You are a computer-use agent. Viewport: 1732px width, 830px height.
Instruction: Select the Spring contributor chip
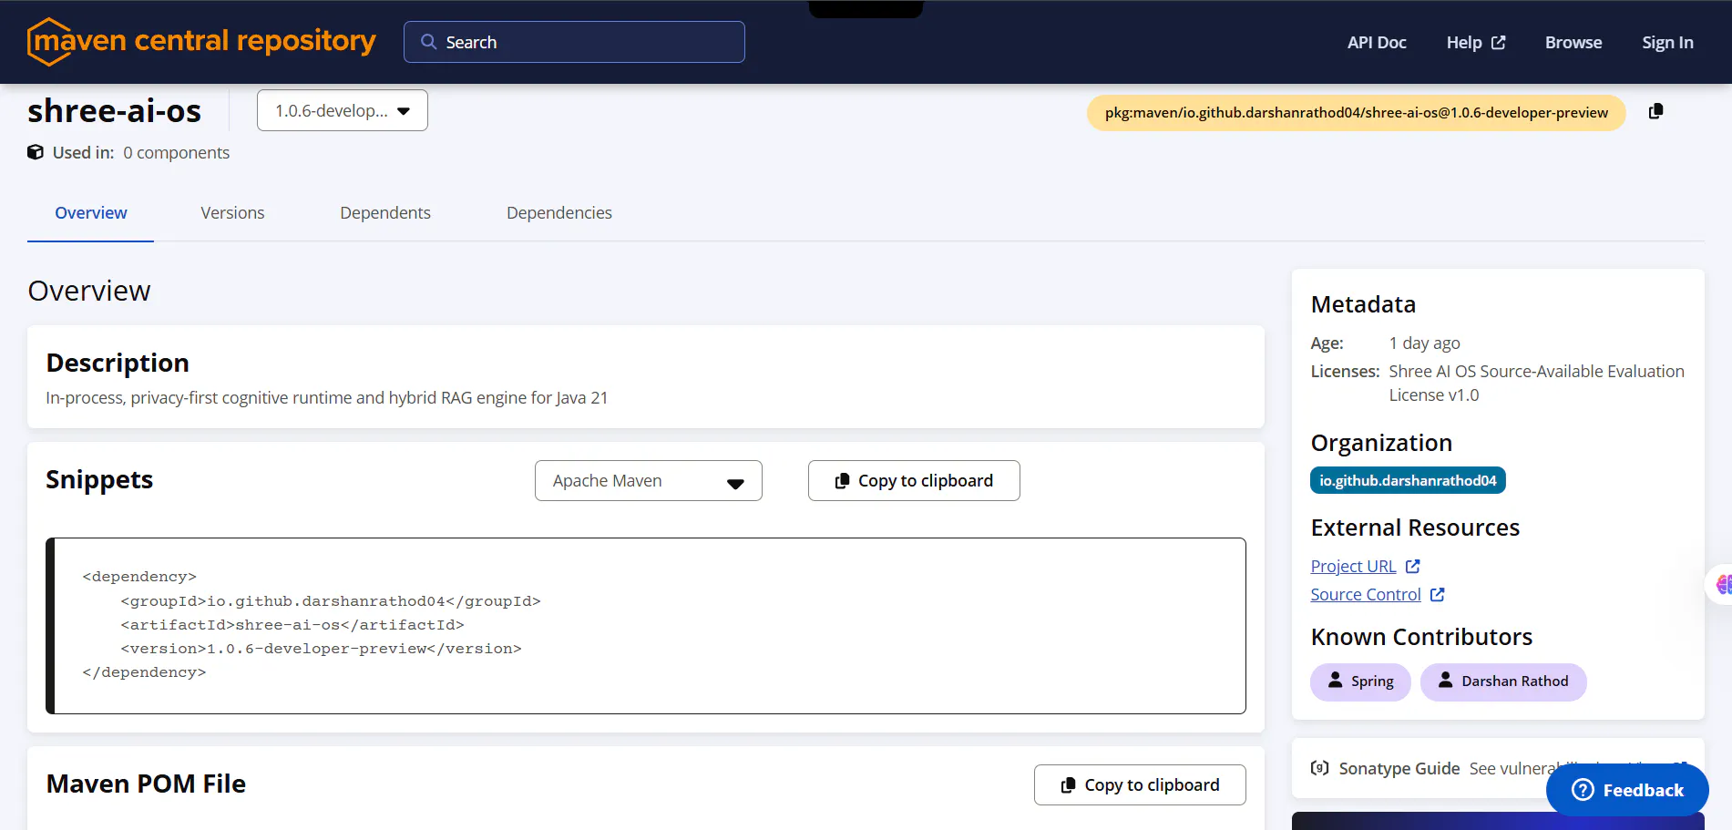pyautogui.click(x=1360, y=681)
